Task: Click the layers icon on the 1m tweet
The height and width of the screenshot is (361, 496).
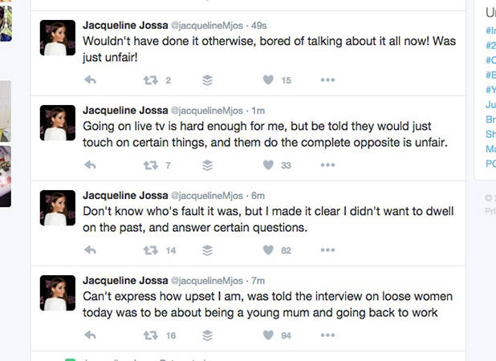Action: [x=208, y=165]
